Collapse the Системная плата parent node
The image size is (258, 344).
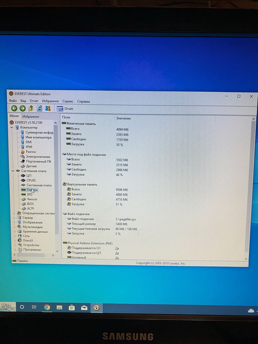click(13, 171)
